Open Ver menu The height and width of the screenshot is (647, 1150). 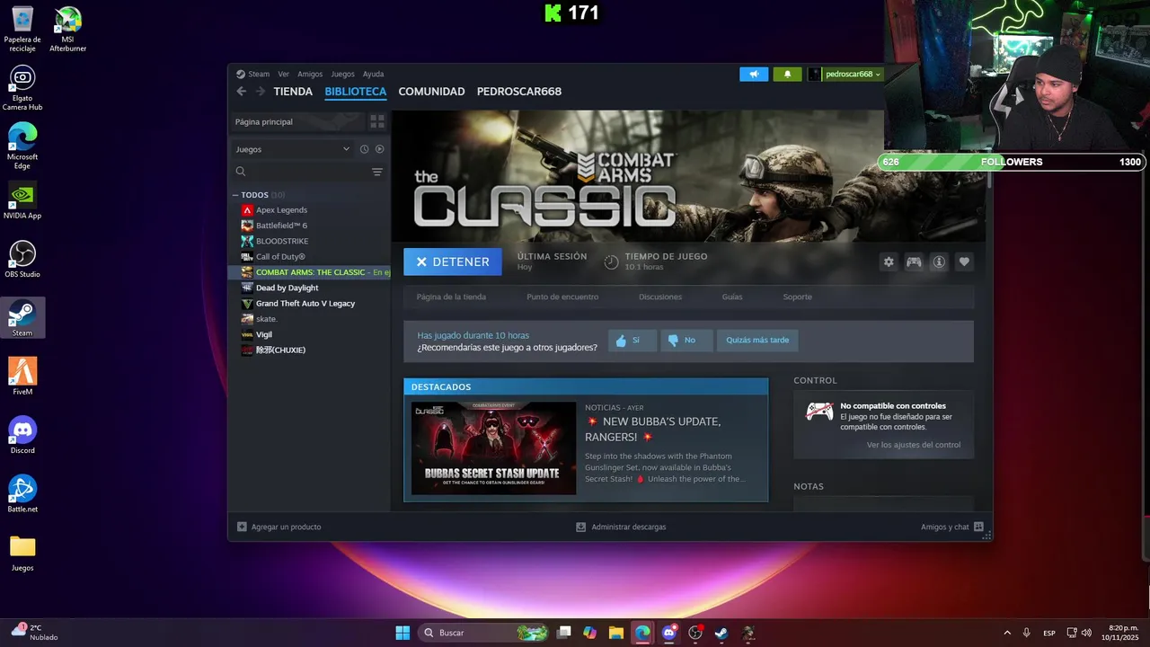click(x=284, y=74)
